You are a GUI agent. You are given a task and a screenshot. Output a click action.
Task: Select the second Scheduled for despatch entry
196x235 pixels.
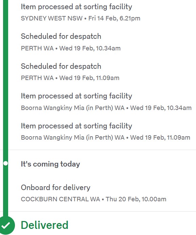click(x=61, y=66)
